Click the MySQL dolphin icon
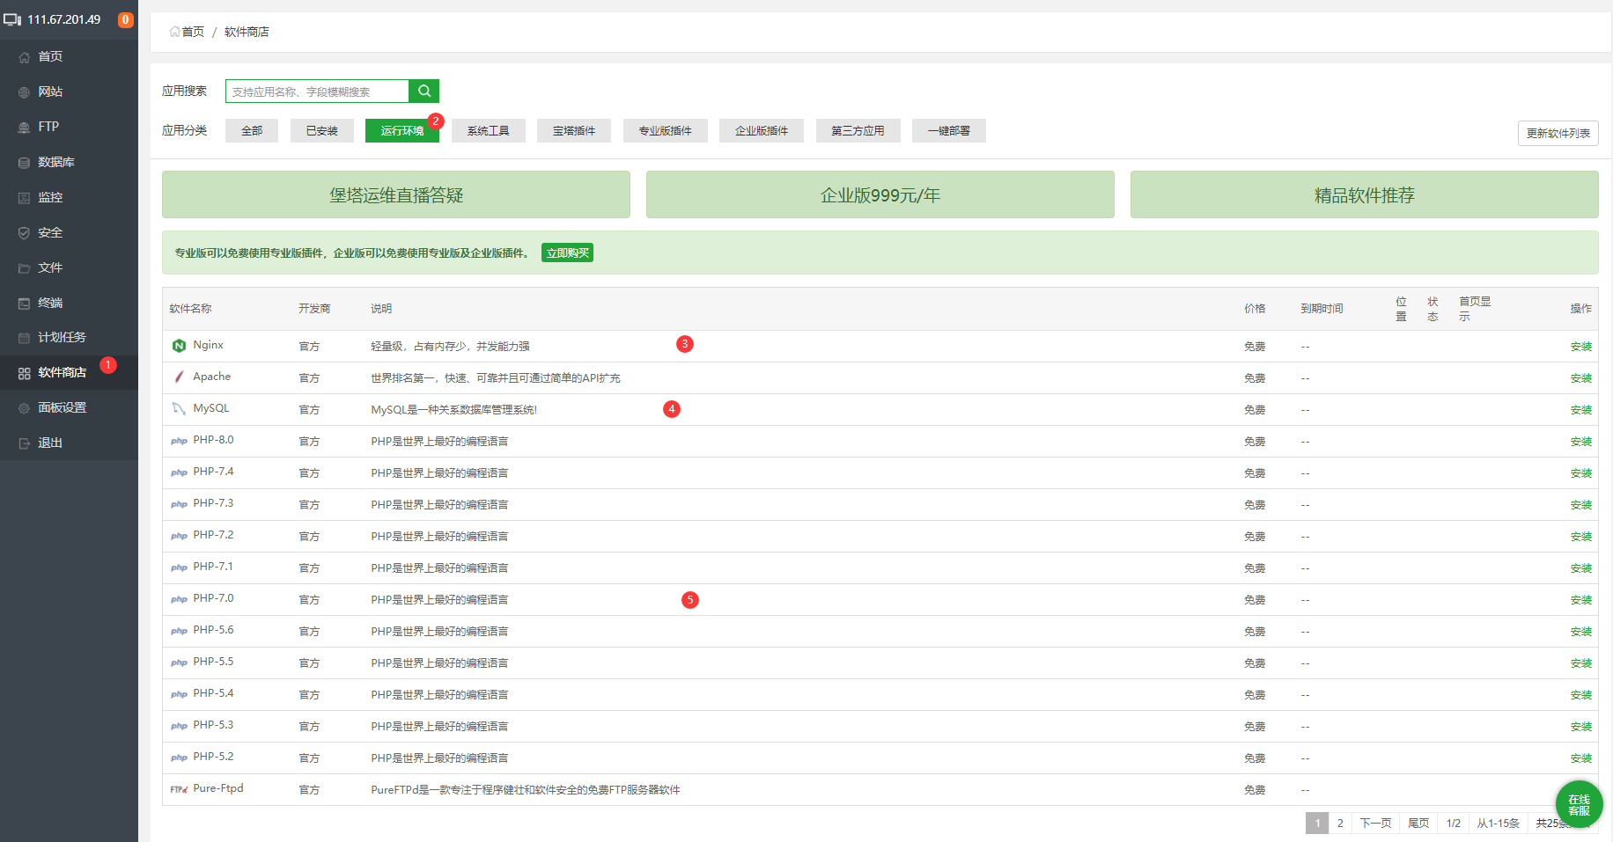 click(x=179, y=409)
